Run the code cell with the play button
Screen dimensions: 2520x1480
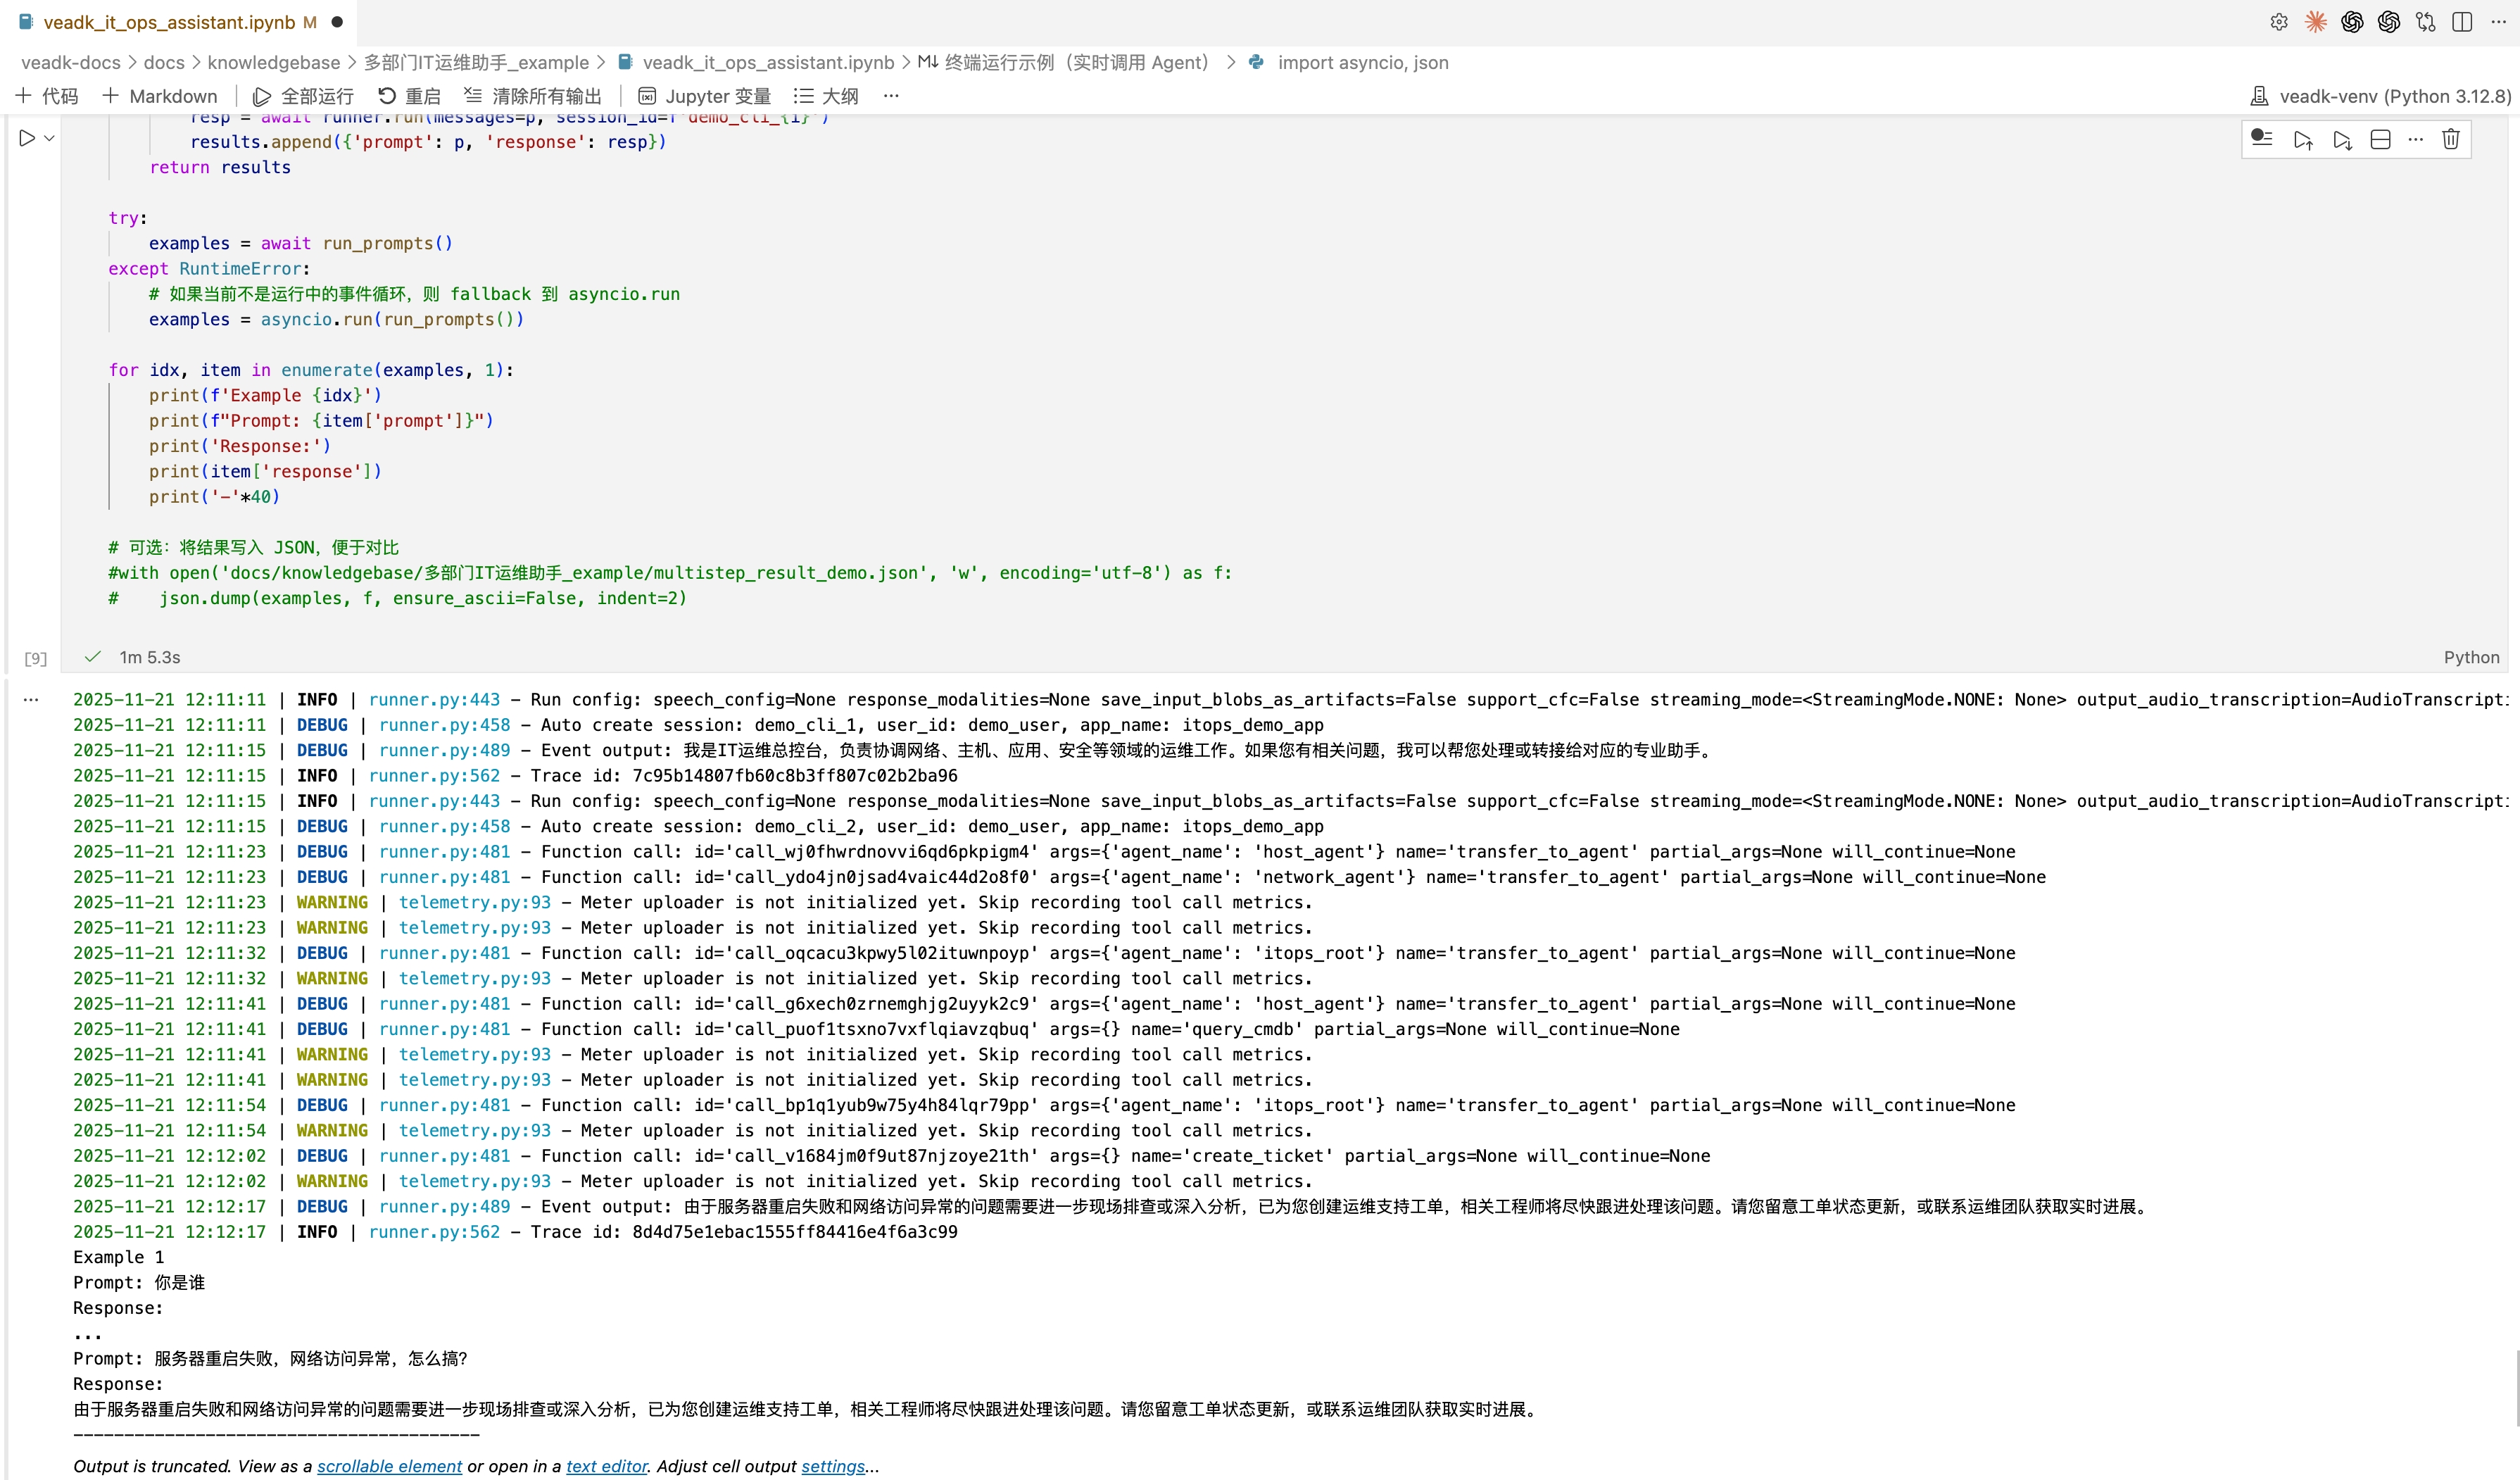click(27, 138)
